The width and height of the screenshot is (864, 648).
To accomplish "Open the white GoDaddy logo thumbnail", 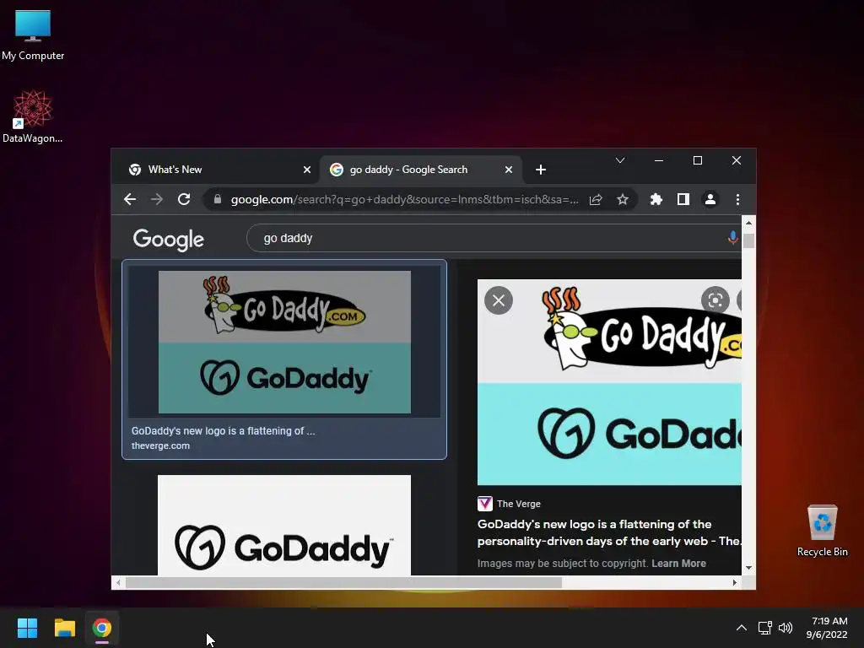I will click(284, 525).
